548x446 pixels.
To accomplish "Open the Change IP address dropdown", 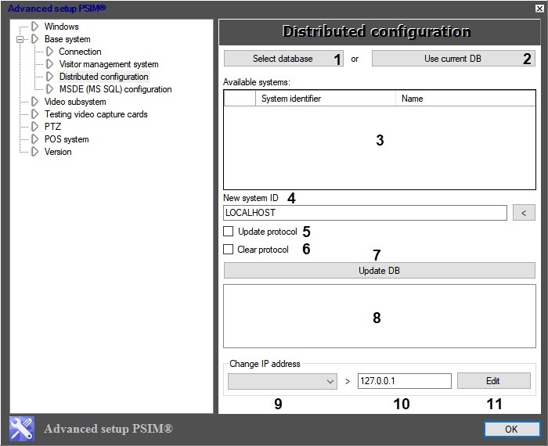I will [x=283, y=381].
